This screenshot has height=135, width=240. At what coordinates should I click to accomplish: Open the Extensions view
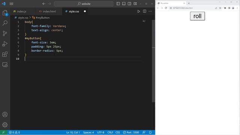pos(5,54)
